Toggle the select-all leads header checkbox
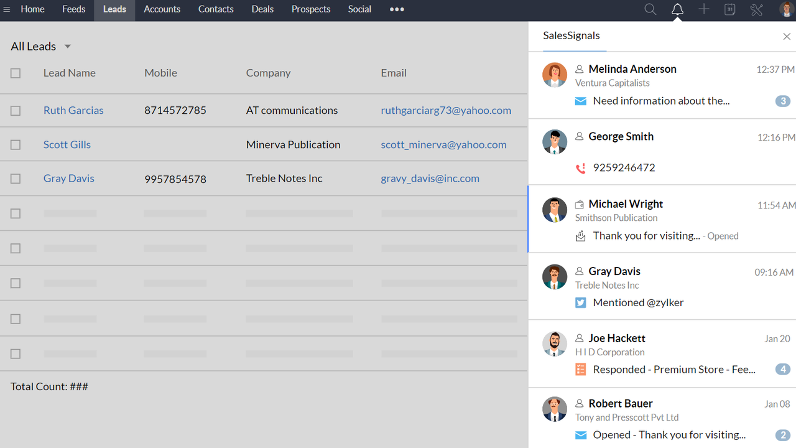 coord(16,73)
